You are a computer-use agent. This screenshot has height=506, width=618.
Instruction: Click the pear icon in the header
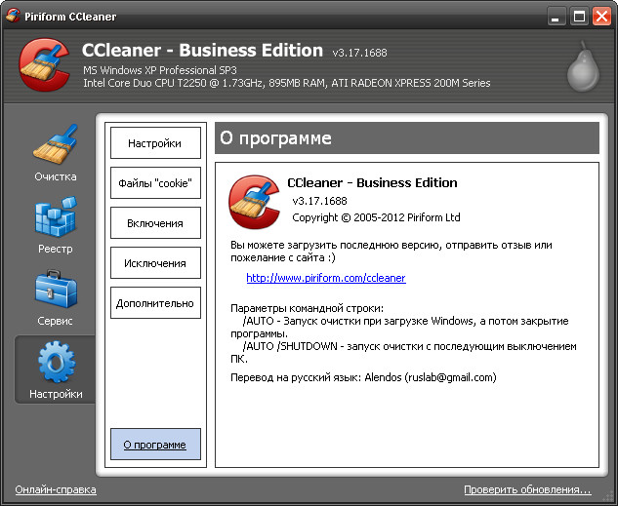[x=584, y=66]
